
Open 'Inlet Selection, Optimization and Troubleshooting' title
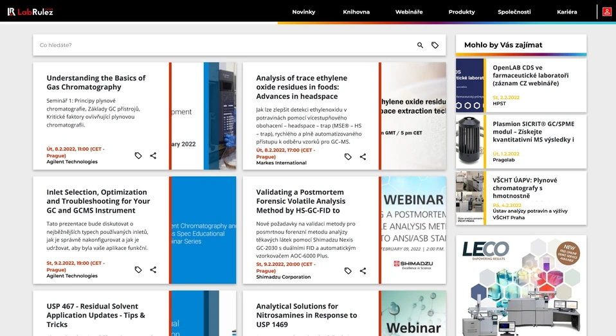coord(98,201)
